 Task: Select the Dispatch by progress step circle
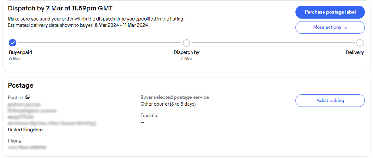pos(186,43)
